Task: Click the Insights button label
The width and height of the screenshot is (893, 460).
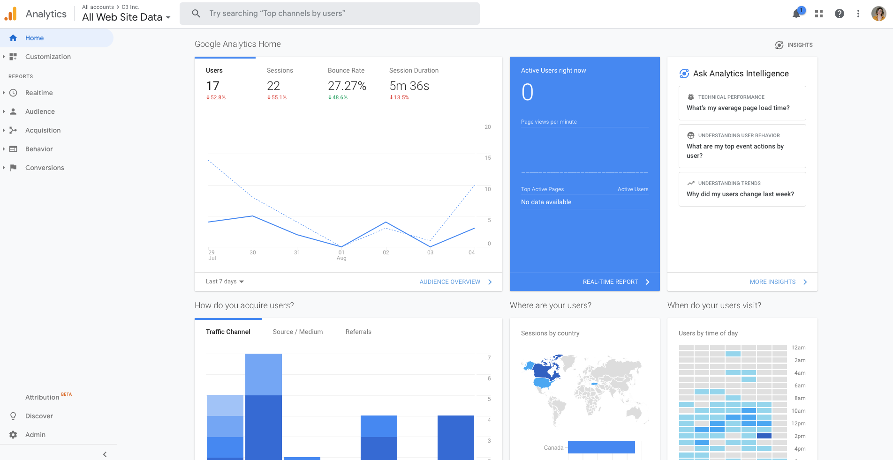Action: point(800,45)
